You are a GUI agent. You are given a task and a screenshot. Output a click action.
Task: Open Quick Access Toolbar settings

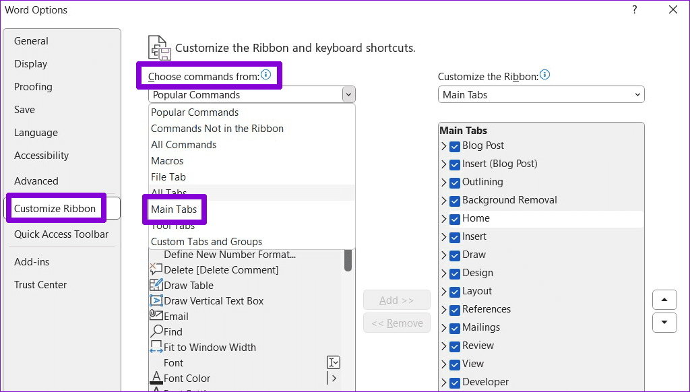pyautogui.click(x=62, y=234)
